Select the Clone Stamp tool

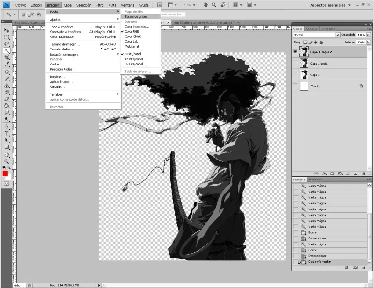[7, 85]
